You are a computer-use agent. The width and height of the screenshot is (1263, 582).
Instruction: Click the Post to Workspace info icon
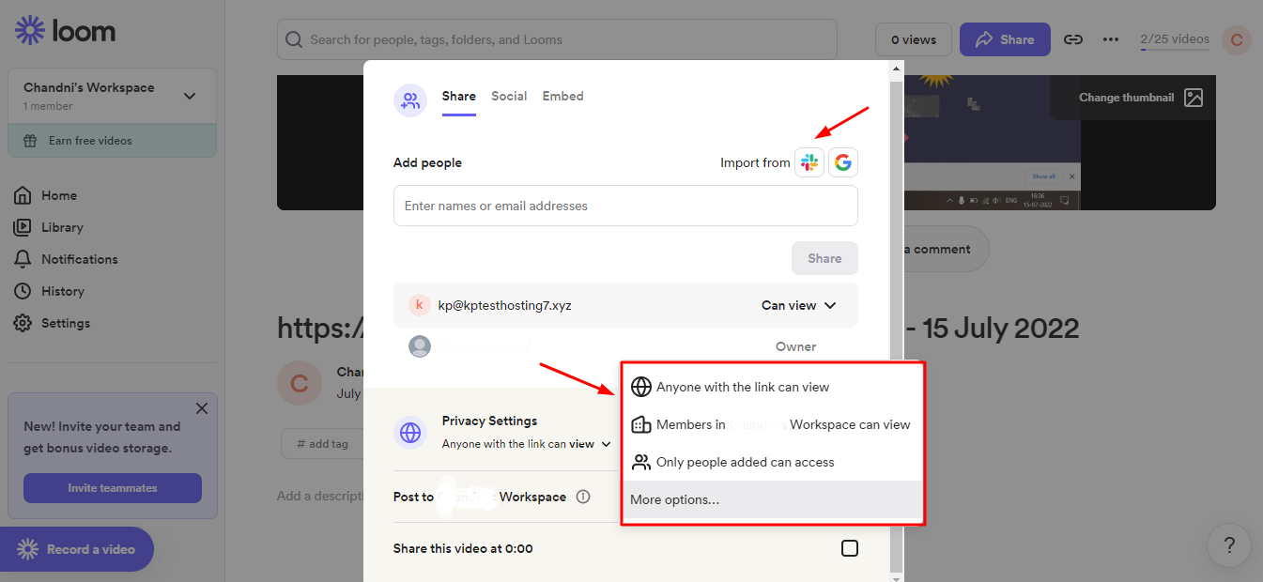(x=583, y=497)
